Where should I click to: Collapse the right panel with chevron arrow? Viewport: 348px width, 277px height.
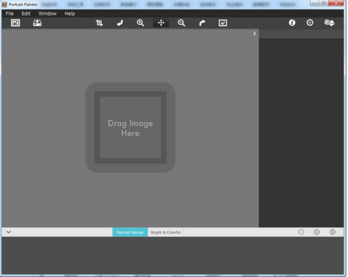coord(254,33)
